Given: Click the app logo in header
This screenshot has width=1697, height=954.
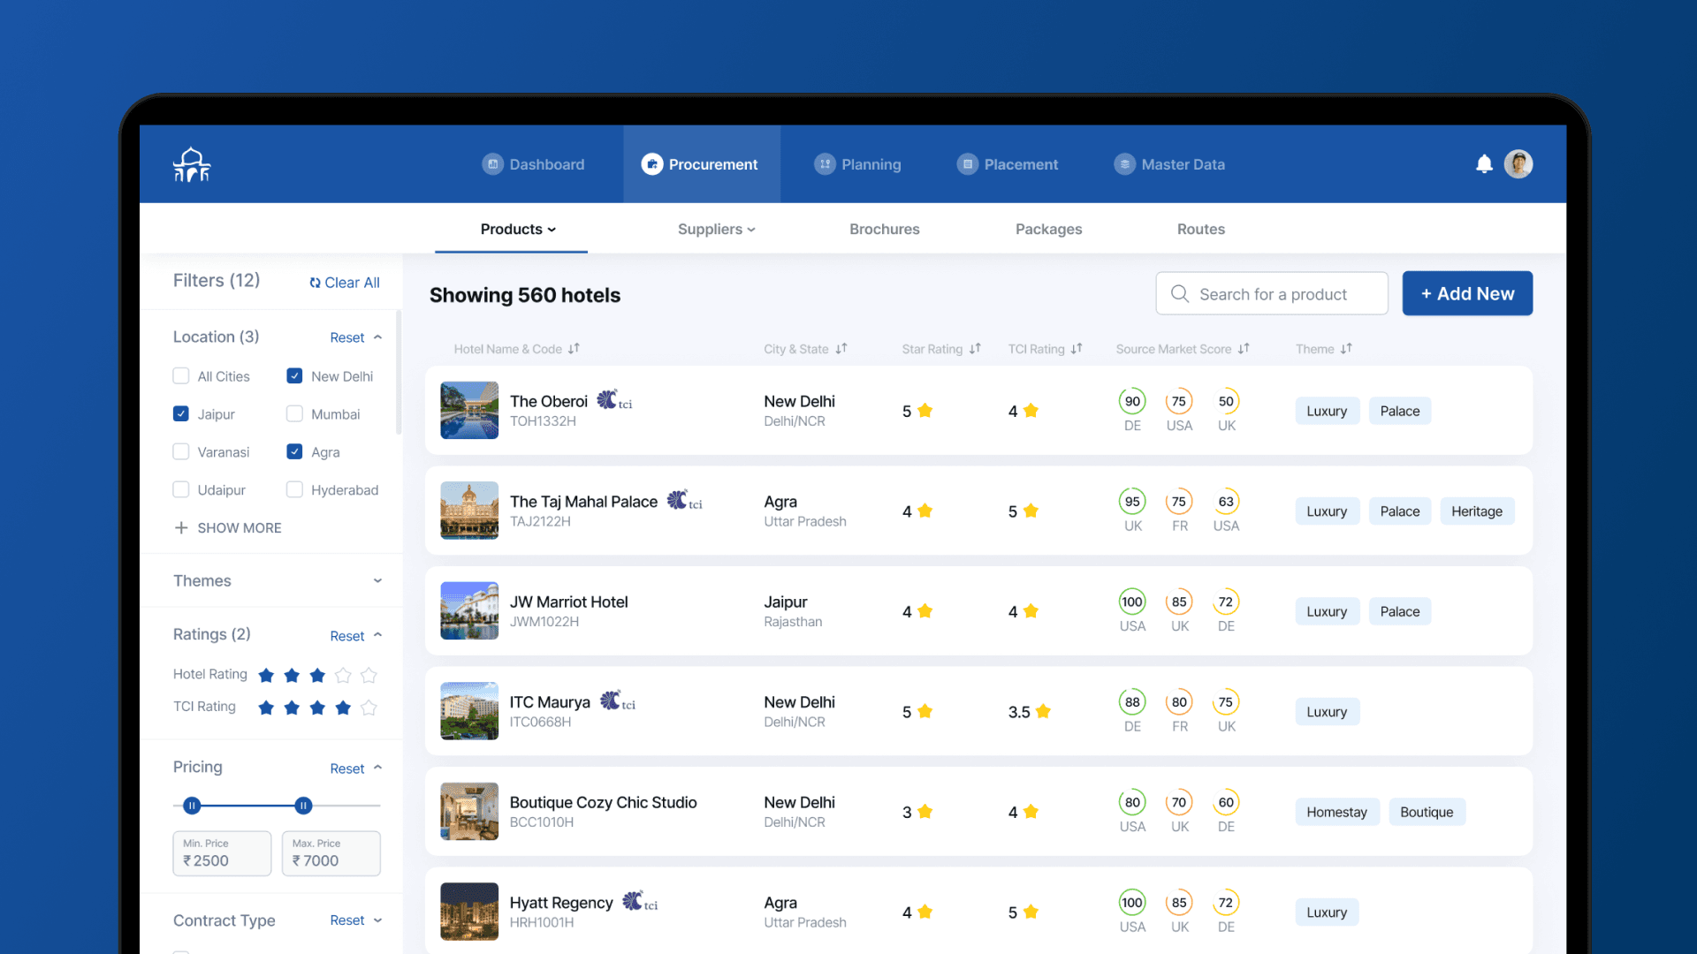Looking at the screenshot, I should 192,165.
